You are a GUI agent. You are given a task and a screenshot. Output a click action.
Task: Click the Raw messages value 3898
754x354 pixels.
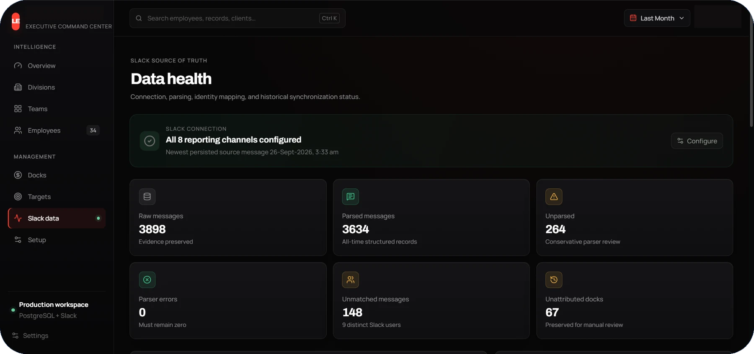tap(152, 229)
